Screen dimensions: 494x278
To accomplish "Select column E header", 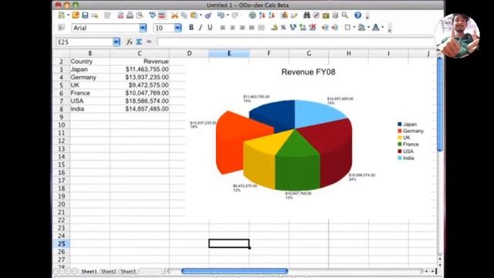I will tap(229, 53).
